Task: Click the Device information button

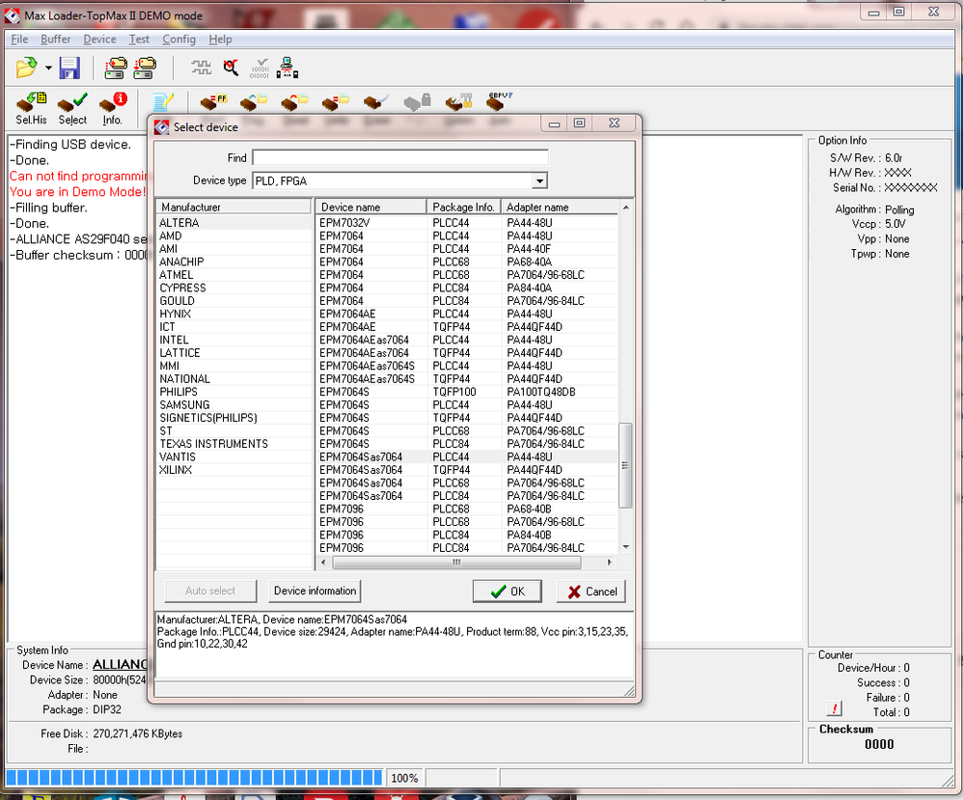Action: [x=315, y=591]
